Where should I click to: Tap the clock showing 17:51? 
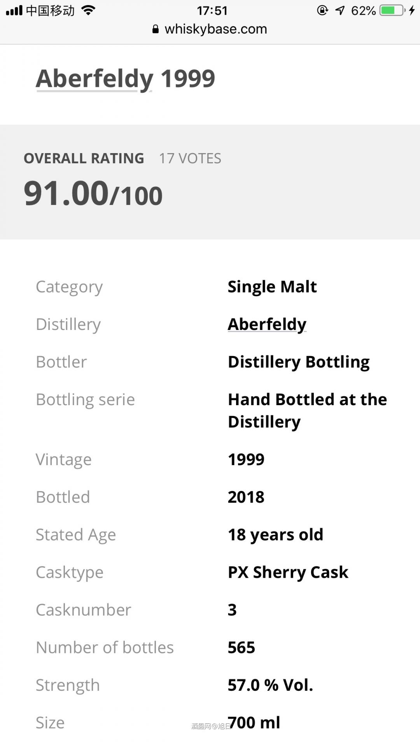coord(212,11)
